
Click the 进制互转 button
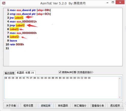click(x=46, y=105)
